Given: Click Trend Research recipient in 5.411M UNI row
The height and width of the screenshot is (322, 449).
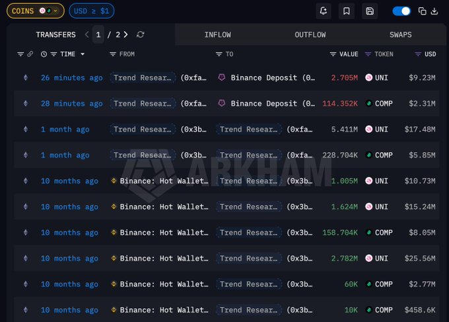Looking at the screenshot, I should 249,130.
